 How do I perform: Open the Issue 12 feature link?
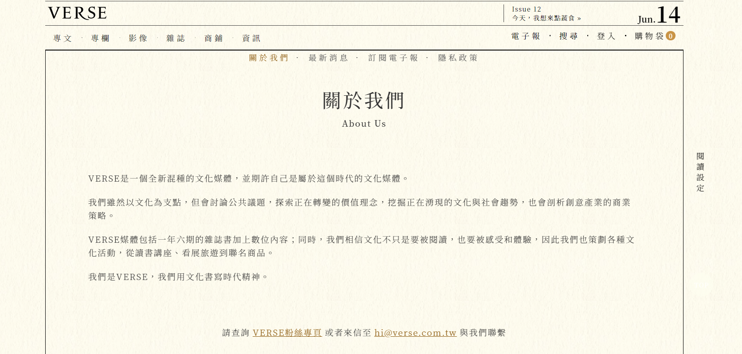pyautogui.click(x=547, y=14)
